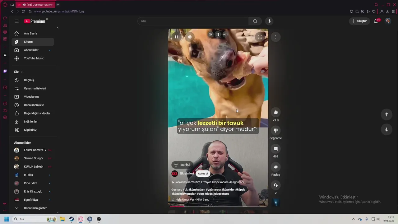Open the Remix icon with count 2
This screenshot has height=224, width=398.
pyautogui.click(x=275, y=185)
